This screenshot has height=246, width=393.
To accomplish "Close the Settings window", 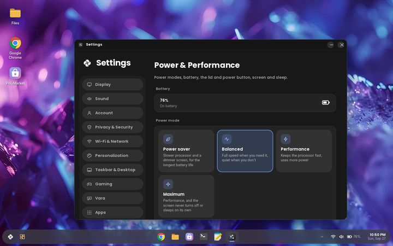I will (x=342, y=45).
